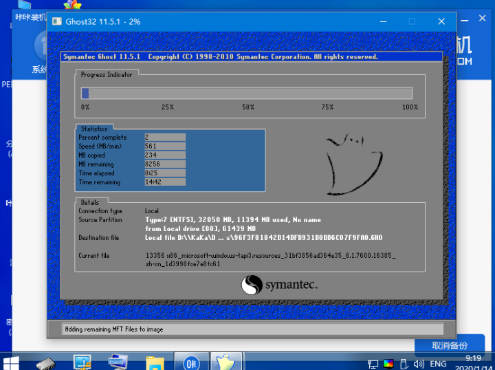
Task: Click the Connection type value Local
Action: pyautogui.click(x=152, y=211)
